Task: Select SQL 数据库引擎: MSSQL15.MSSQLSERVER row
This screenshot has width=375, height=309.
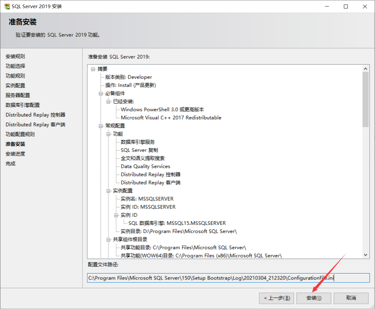Action: [177, 223]
